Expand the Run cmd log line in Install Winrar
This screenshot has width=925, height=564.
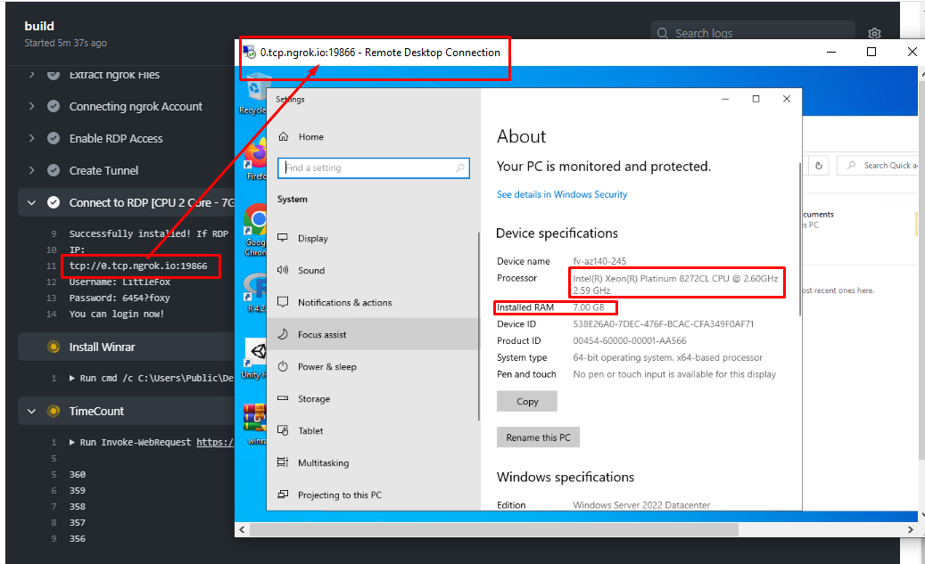tap(72, 379)
